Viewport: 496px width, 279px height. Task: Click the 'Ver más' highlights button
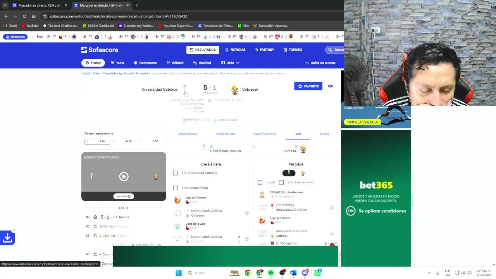pos(124,196)
